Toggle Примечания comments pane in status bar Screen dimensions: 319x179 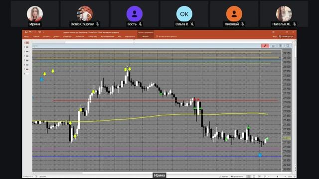coord(237,177)
